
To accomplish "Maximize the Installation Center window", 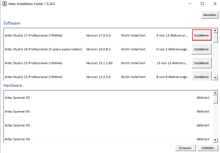I will pos(202,4).
